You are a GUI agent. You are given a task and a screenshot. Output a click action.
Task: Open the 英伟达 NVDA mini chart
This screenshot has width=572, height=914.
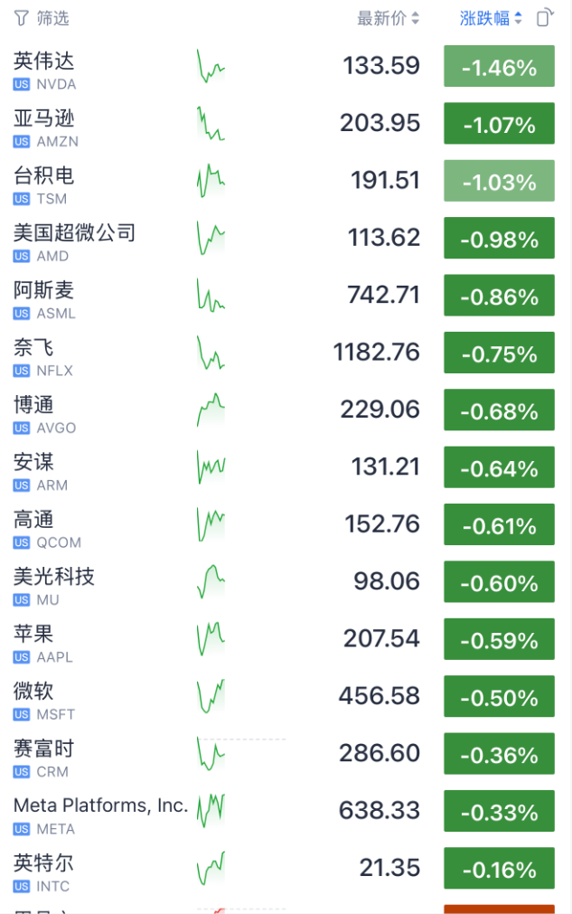click(211, 67)
